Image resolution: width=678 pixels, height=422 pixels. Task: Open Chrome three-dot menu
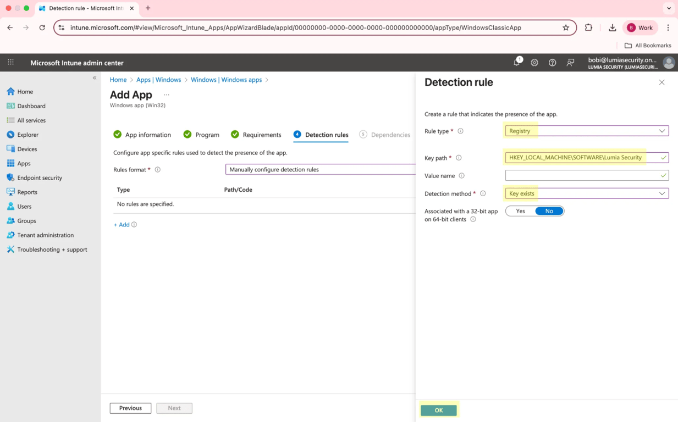(x=668, y=27)
